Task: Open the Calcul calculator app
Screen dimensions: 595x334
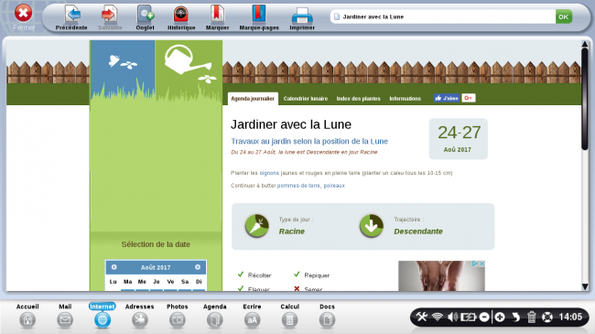Action: pyautogui.click(x=289, y=316)
